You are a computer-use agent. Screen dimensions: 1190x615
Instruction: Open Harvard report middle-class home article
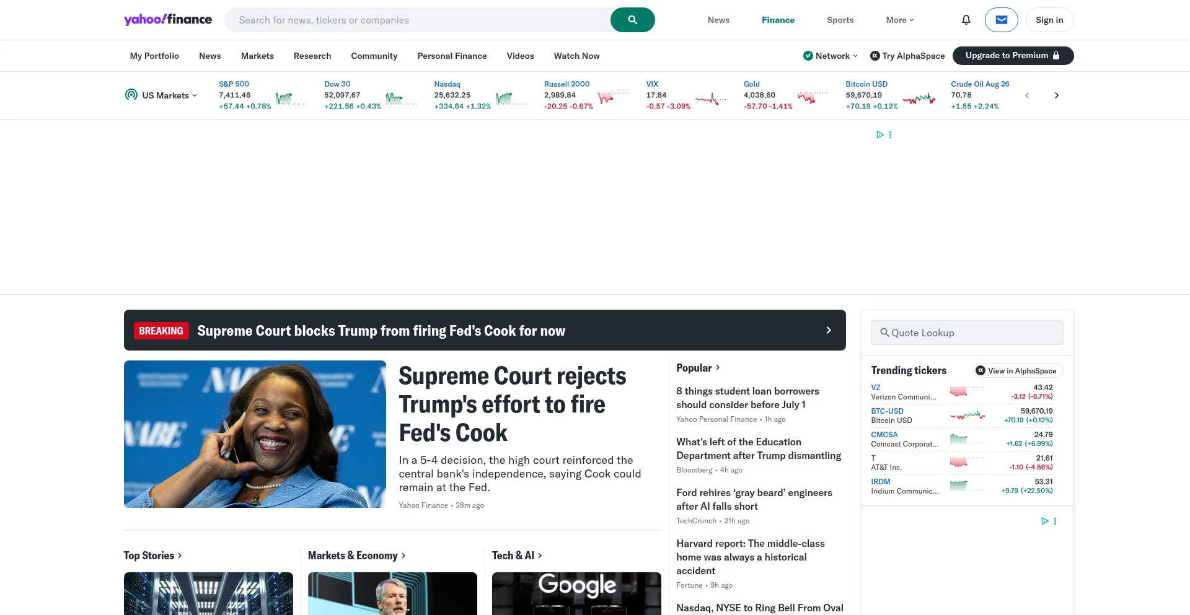point(751,557)
